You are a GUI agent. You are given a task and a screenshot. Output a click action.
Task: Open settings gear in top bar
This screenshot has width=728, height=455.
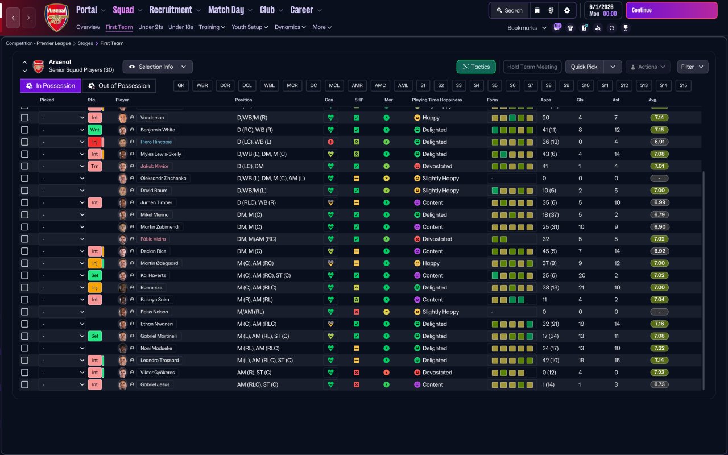point(567,10)
